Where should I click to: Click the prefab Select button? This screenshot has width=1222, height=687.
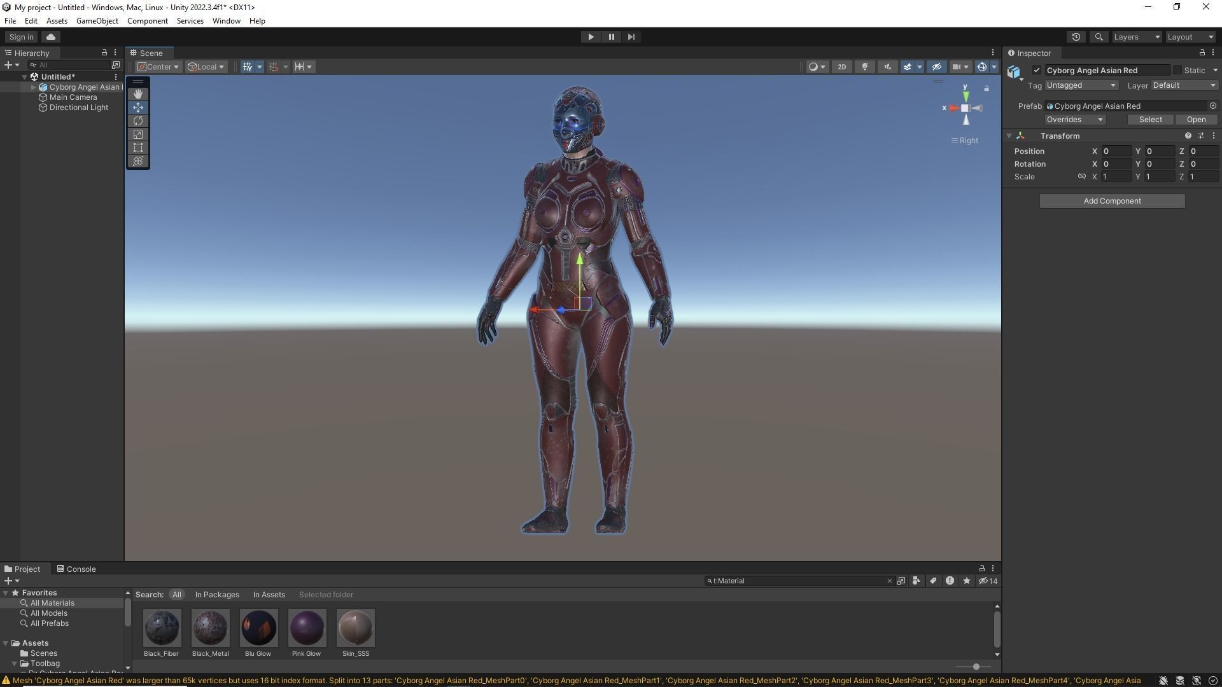(1150, 120)
